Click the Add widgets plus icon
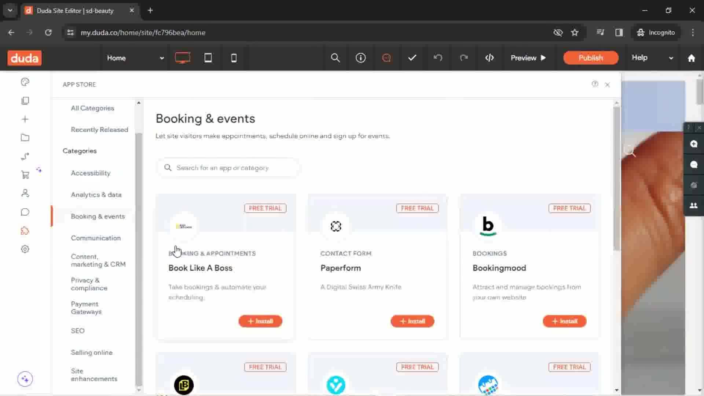704x396 pixels. [25, 119]
